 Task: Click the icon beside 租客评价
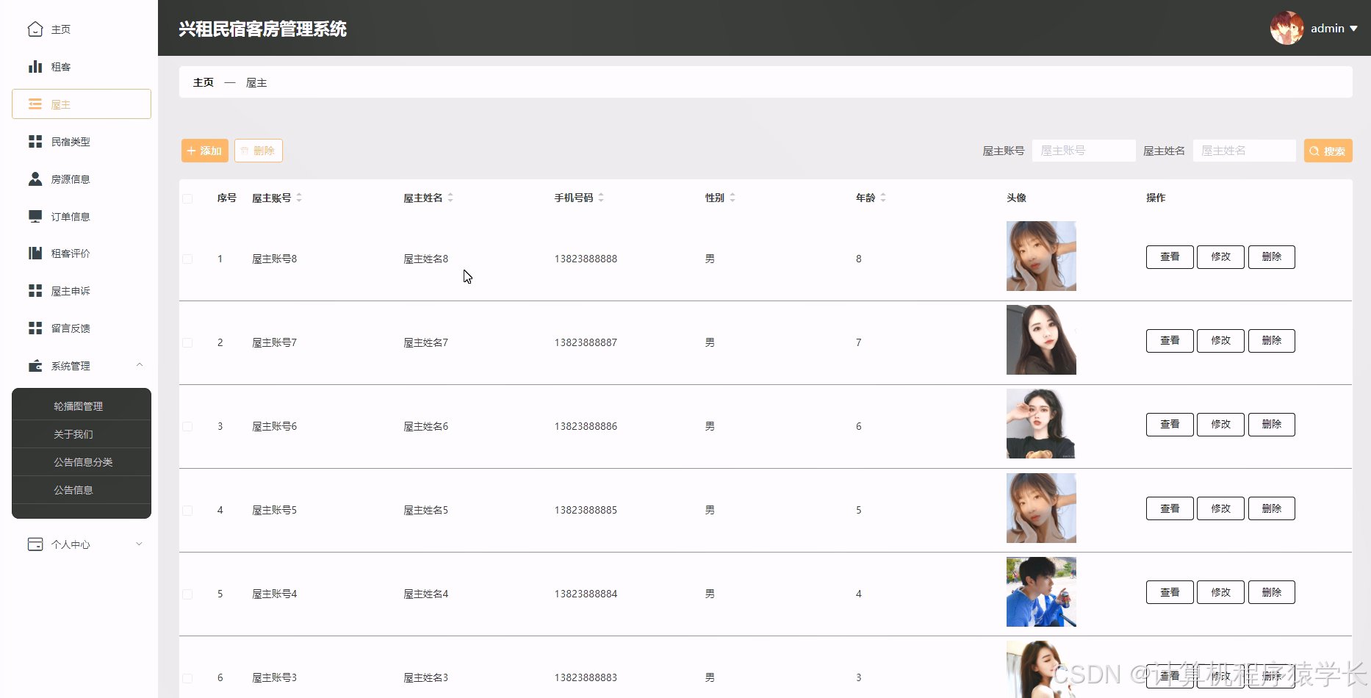click(35, 253)
